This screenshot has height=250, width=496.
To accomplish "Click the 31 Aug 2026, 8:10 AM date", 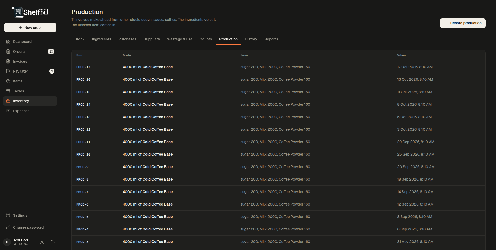I will click(415, 242).
